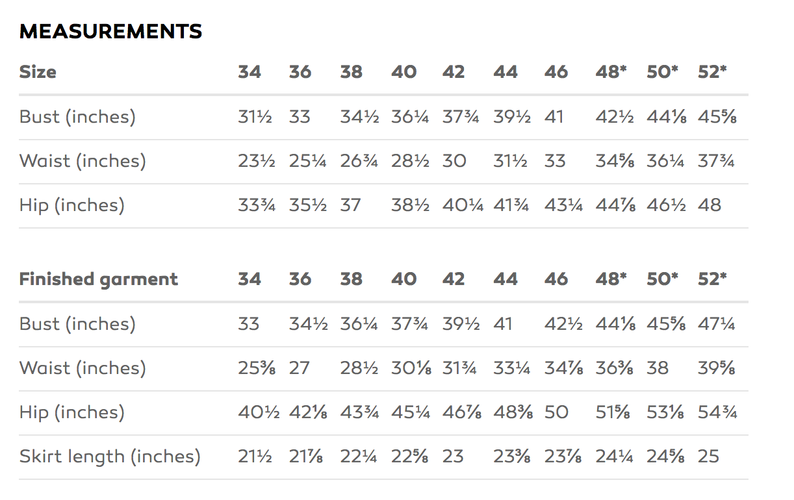Viewport: 794px width, 500px height.
Task: Select the skirt length value 23
Action: point(453,456)
